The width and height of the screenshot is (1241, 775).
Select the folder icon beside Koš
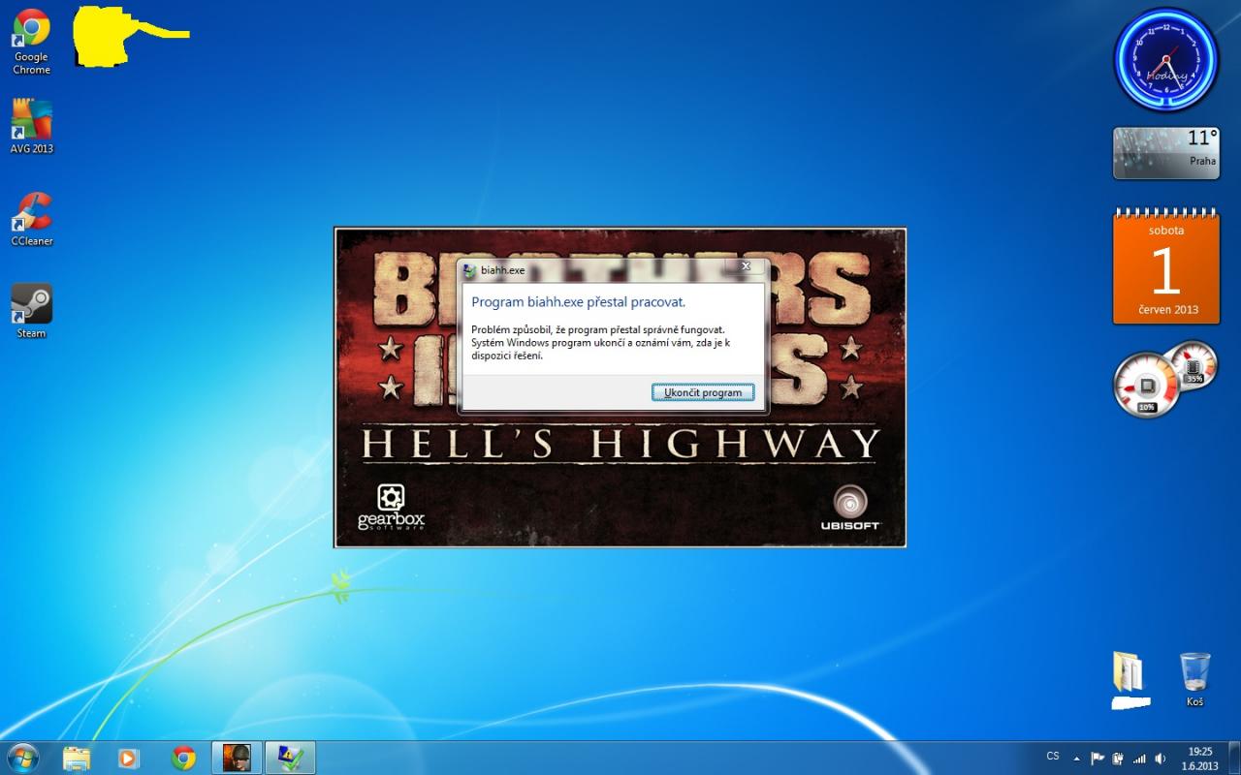[x=1130, y=671]
